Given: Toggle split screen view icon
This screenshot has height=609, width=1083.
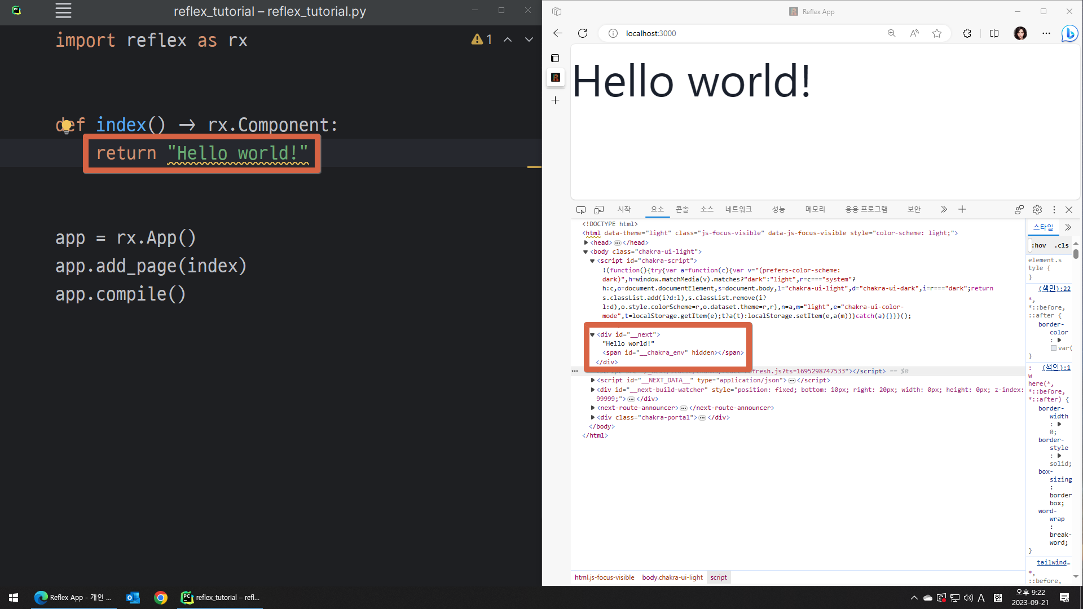Looking at the screenshot, I should [994, 33].
